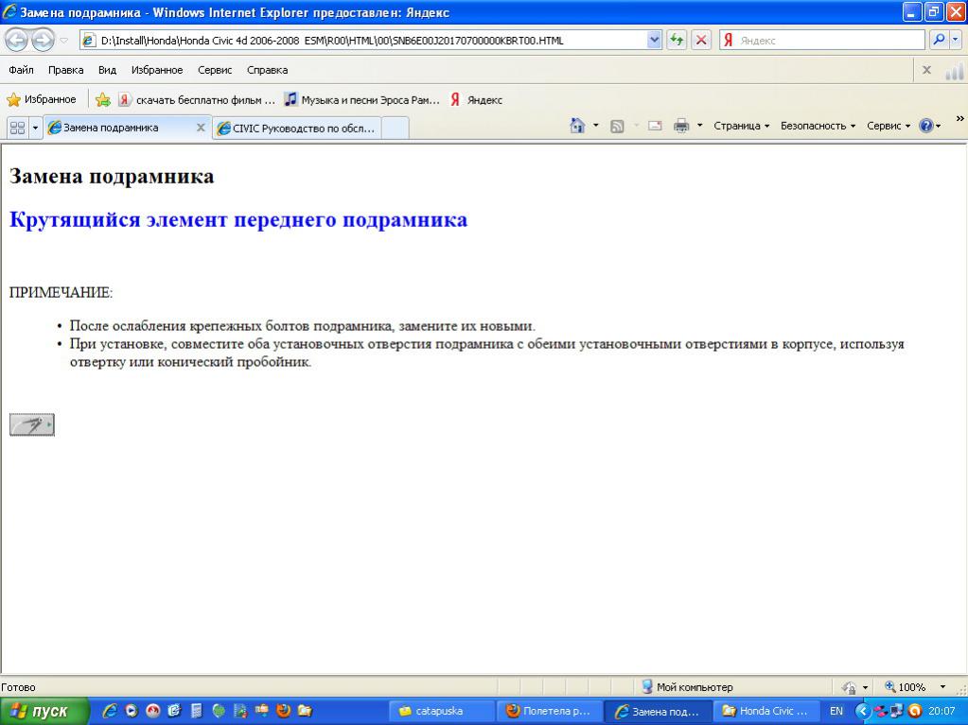
Task: Open Quick Tabs view icon
Action: pos(17,128)
